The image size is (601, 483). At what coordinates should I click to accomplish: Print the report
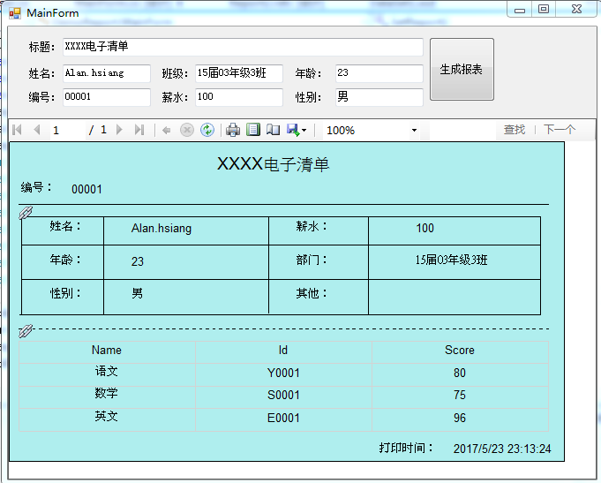pos(233,130)
